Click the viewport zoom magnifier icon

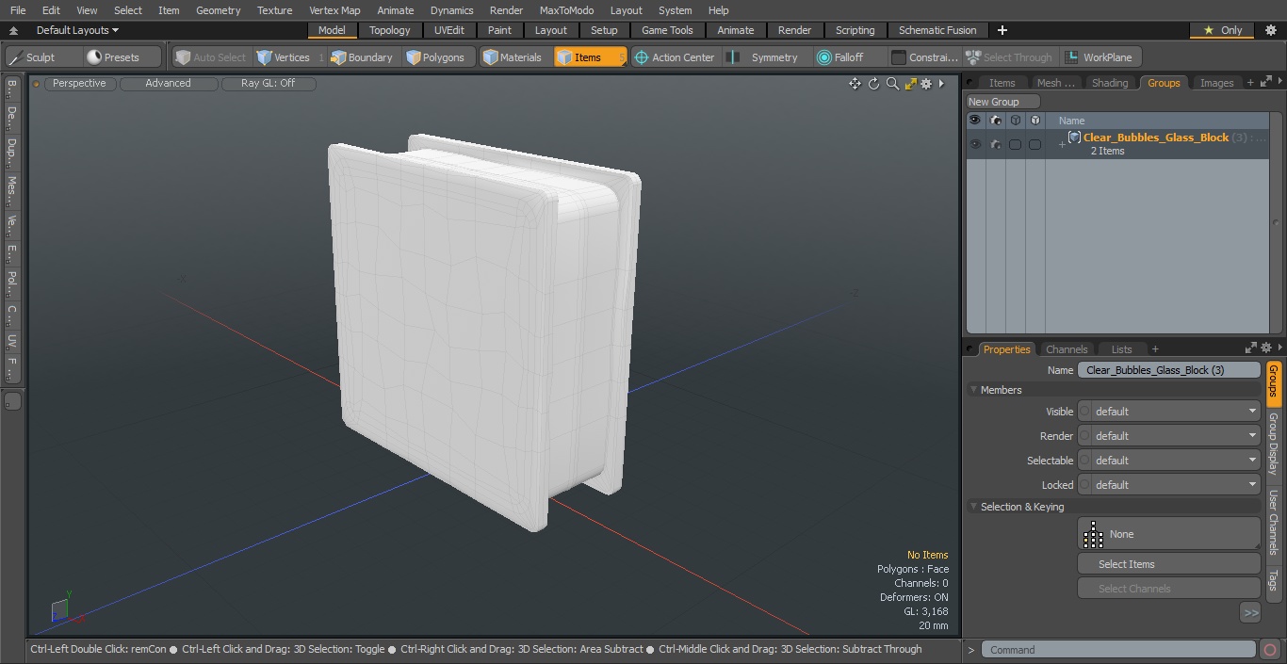892,84
